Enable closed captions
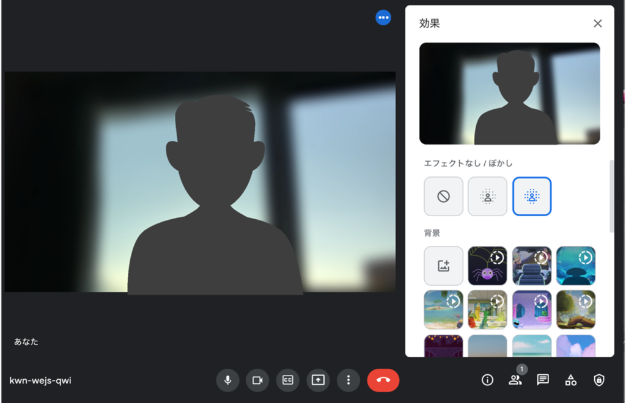The width and height of the screenshot is (626, 403). (x=287, y=380)
